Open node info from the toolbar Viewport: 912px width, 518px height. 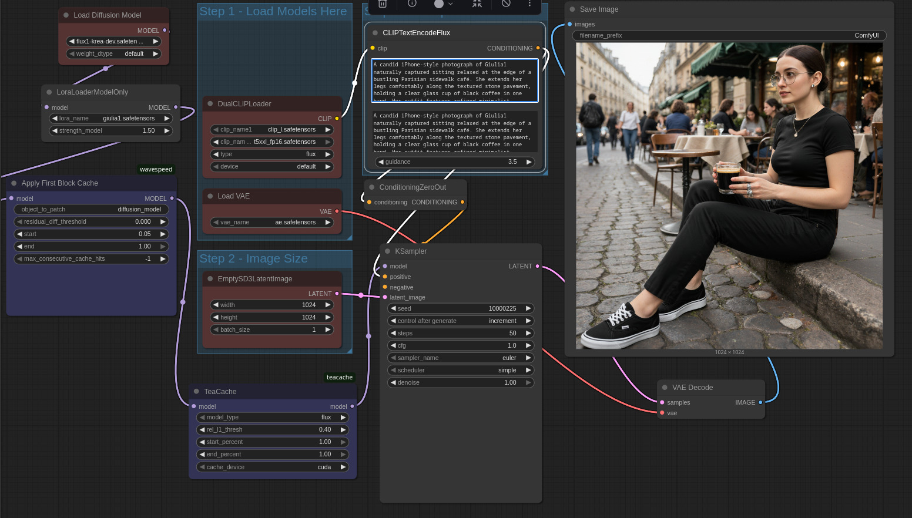pos(412,4)
